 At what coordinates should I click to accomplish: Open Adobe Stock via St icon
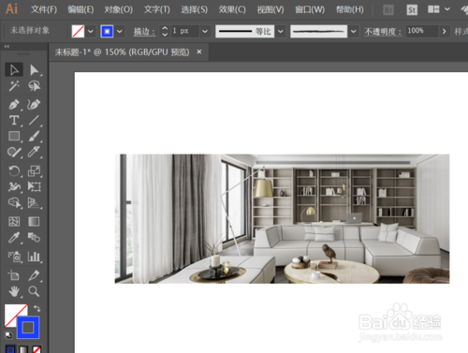pos(412,10)
